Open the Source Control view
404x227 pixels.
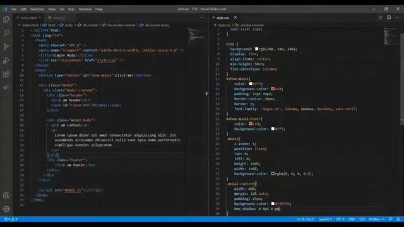coord(6,47)
